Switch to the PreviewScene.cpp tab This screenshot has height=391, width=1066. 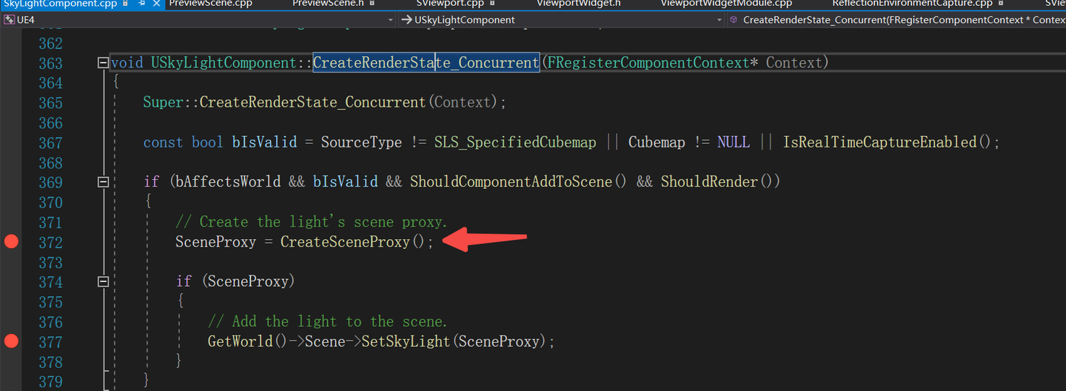[211, 4]
